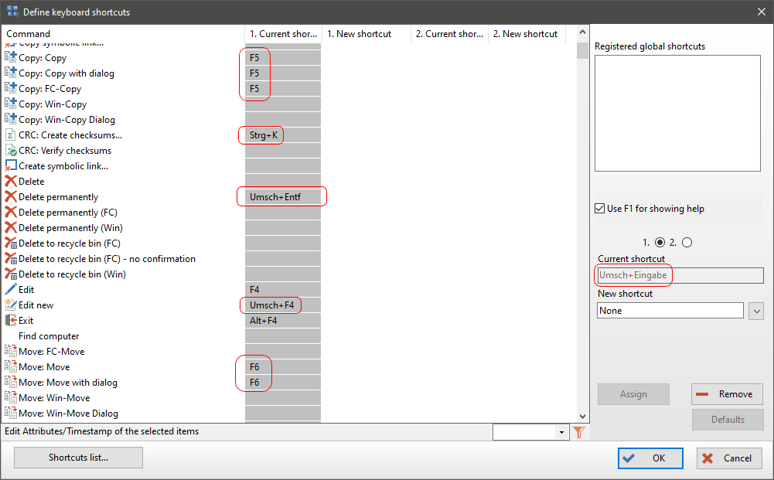Viewport: 774px width, 480px height.
Task: Click the icon next to Copy: Copy
Action: (11, 58)
